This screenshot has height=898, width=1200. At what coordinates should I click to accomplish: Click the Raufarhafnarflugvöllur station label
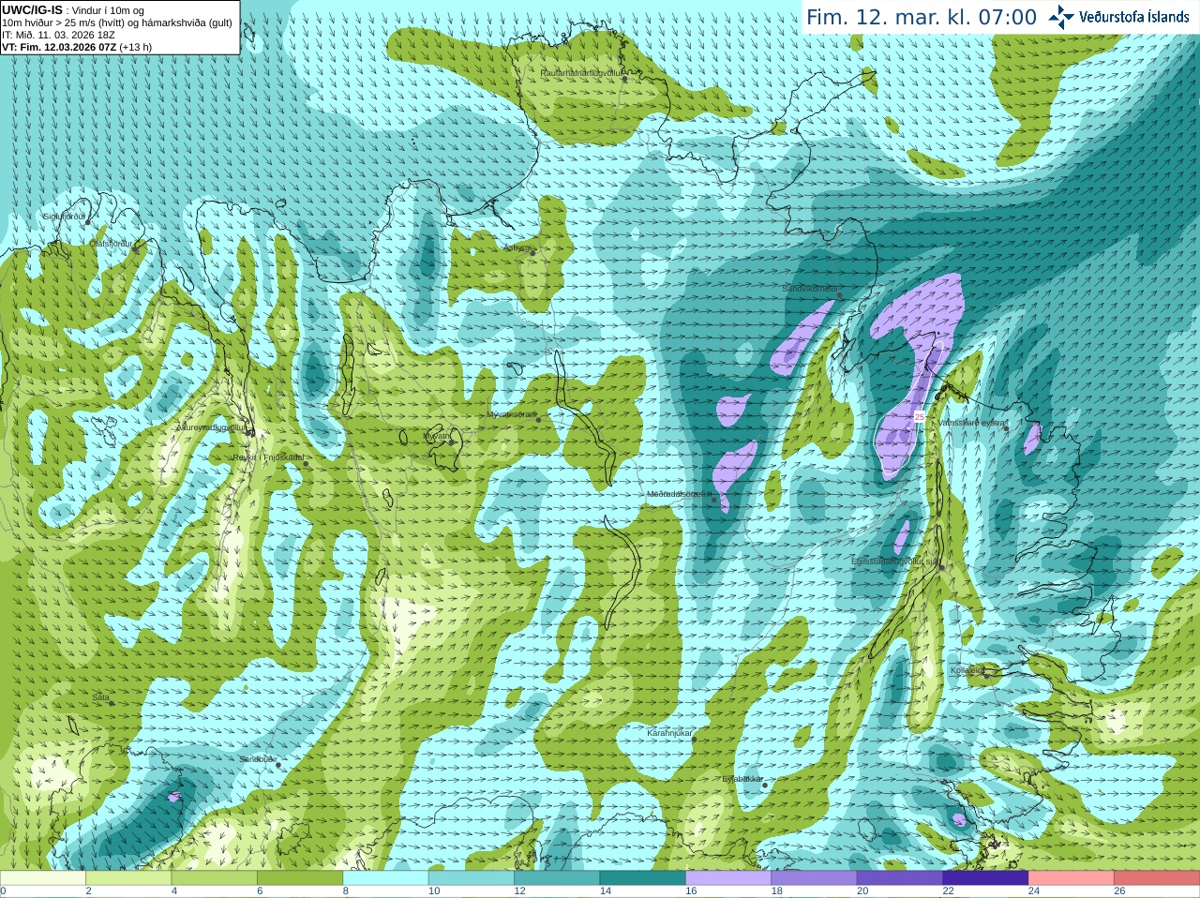coord(582,72)
